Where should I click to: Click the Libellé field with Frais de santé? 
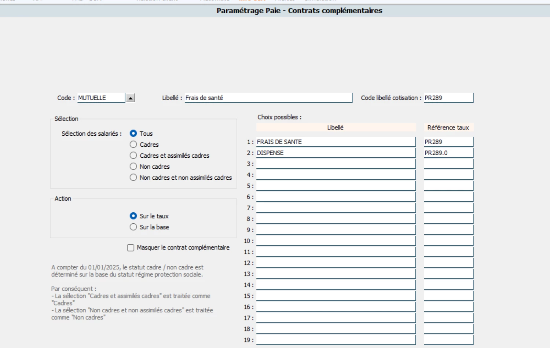pyautogui.click(x=268, y=98)
